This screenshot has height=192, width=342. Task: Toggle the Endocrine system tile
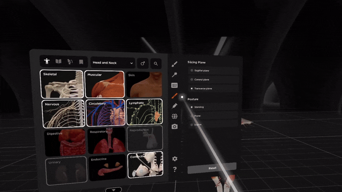click(108, 168)
